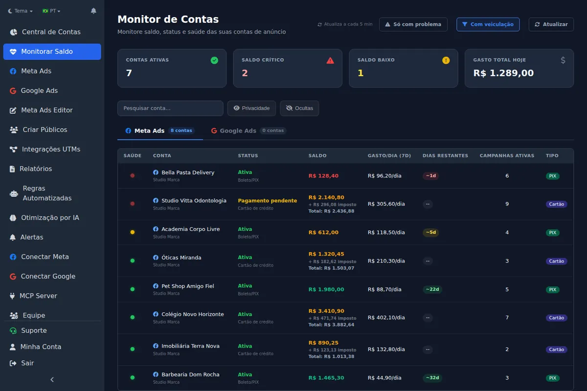Open the Bella Pasta Delivery account
This screenshot has height=391, width=587.
point(188,173)
